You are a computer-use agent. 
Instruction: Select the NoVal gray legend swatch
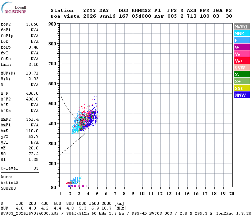click(x=242, y=27)
